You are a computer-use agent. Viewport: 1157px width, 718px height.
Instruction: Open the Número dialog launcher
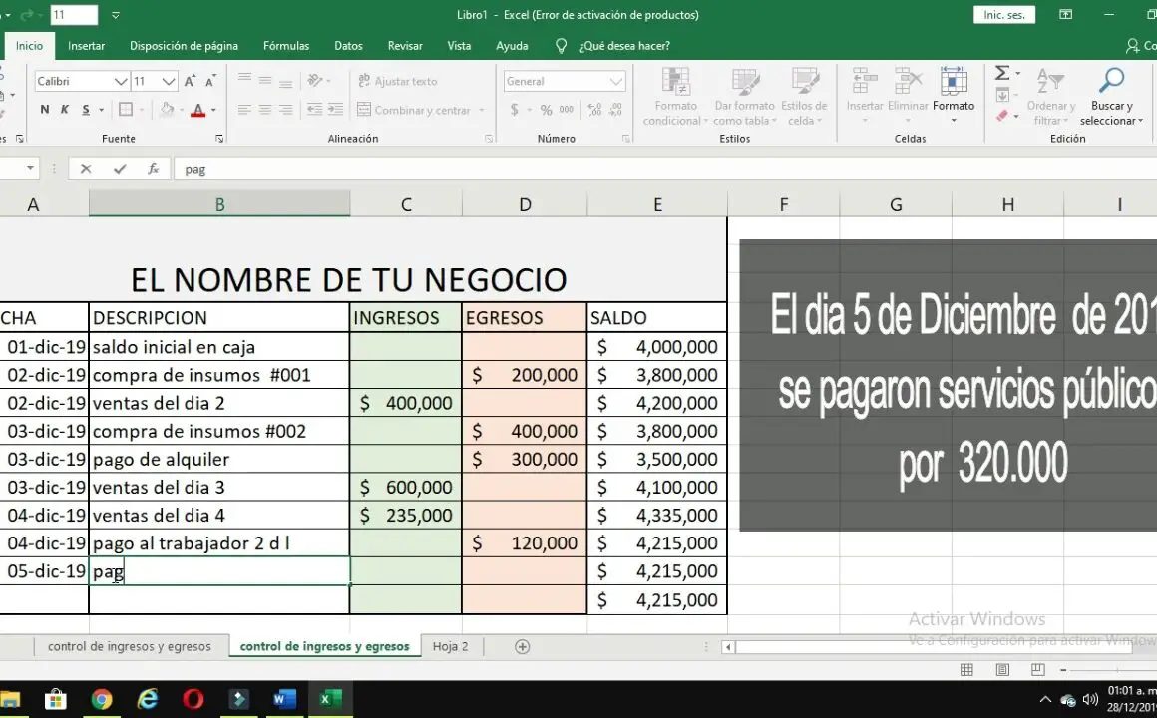click(x=625, y=138)
